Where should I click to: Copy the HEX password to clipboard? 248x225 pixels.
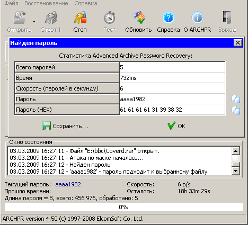236,110
